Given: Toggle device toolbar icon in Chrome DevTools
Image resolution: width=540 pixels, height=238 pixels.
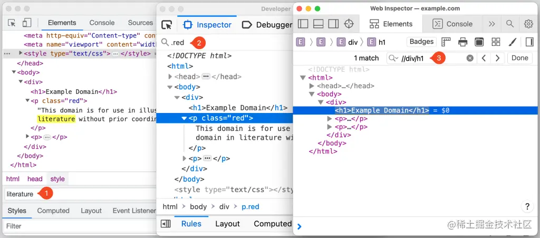Looking at the screenshot, I should [26, 23].
